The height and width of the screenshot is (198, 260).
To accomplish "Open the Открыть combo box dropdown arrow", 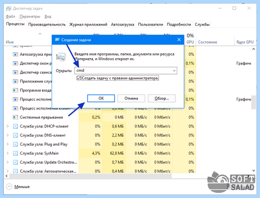I will (x=174, y=71).
